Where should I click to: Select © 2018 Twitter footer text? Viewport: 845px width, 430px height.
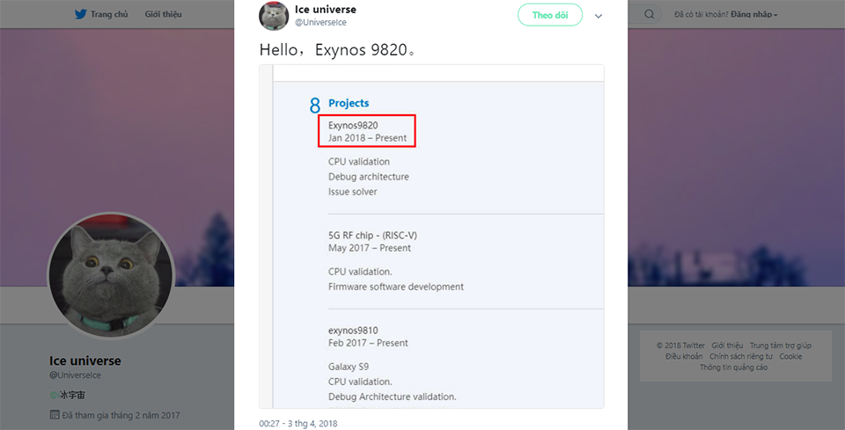click(x=680, y=346)
